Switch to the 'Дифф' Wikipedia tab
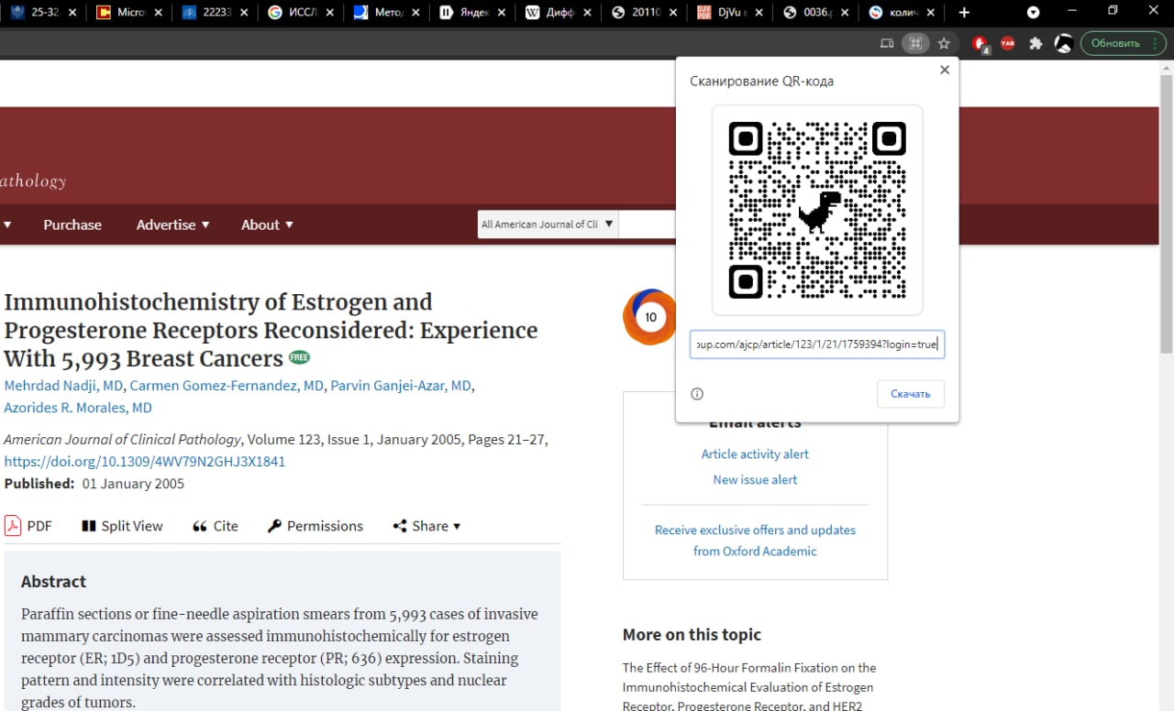This screenshot has width=1174, height=711. click(559, 13)
